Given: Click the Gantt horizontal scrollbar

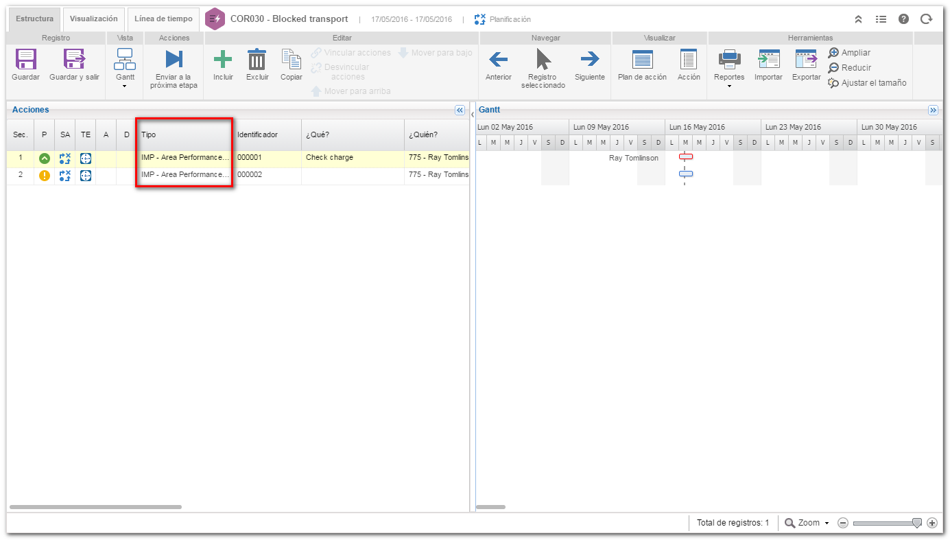Looking at the screenshot, I should (x=490, y=507).
